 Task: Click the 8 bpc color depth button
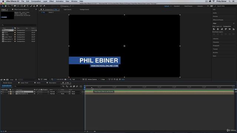11,80
